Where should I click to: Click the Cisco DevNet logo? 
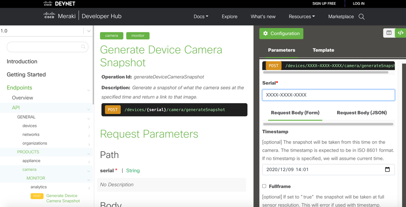point(59,4)
